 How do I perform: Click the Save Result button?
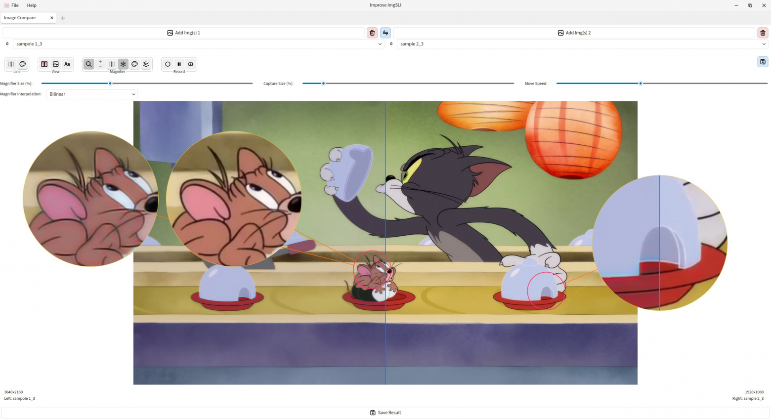tap(385, 413)
